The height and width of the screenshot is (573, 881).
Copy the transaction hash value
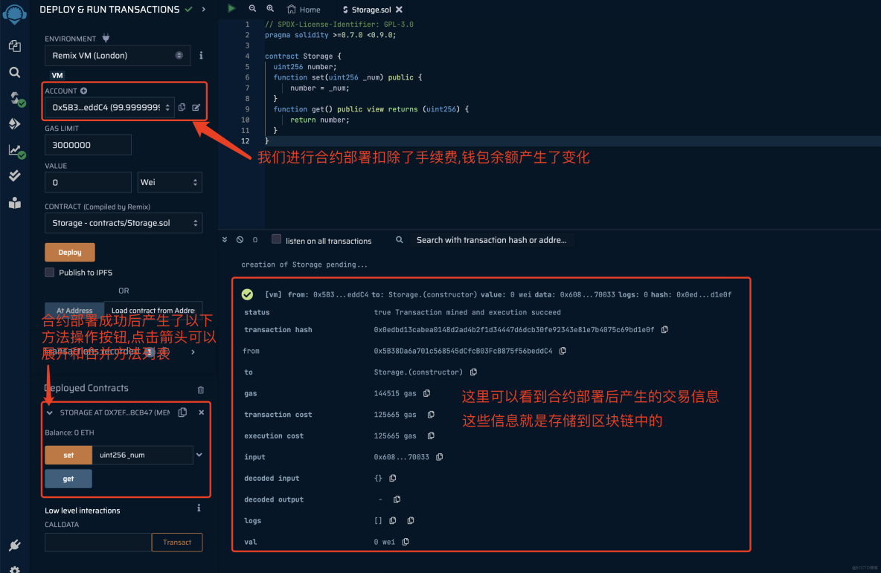tap(664, 329)
